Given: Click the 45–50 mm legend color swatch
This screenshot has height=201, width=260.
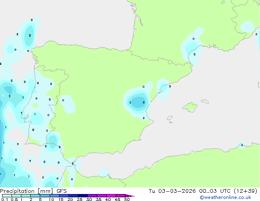Looking at the screenshot, I should (121, 196).
